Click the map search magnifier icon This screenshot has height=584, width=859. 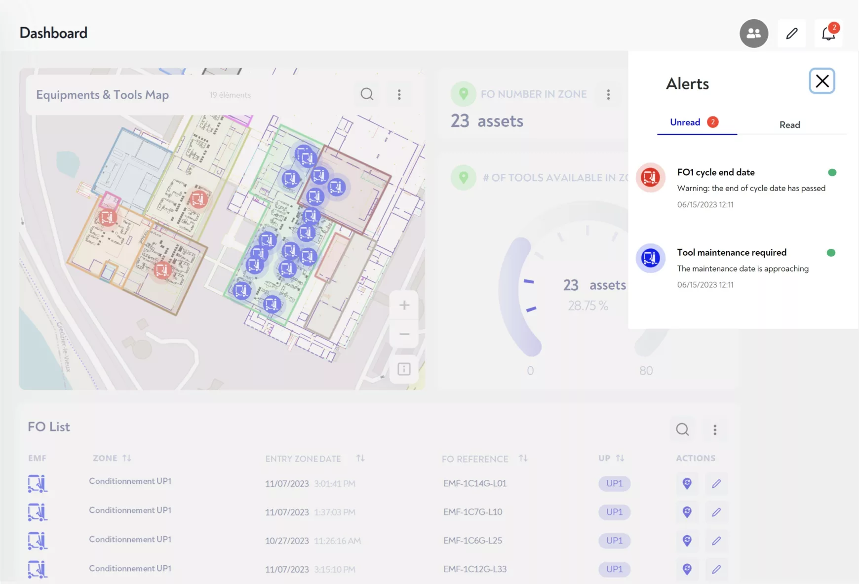367,94
